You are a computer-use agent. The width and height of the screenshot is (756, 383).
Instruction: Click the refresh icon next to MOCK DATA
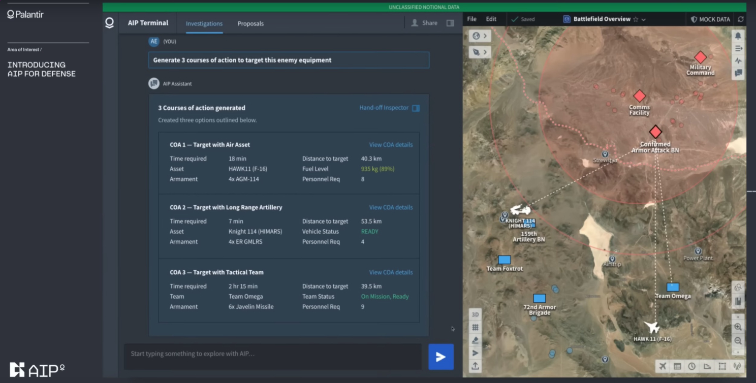click(741, 19)
